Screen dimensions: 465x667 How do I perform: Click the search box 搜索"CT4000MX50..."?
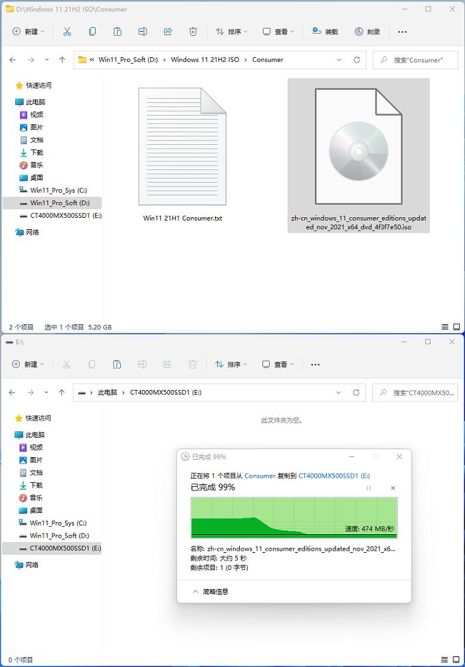(415, 393)
